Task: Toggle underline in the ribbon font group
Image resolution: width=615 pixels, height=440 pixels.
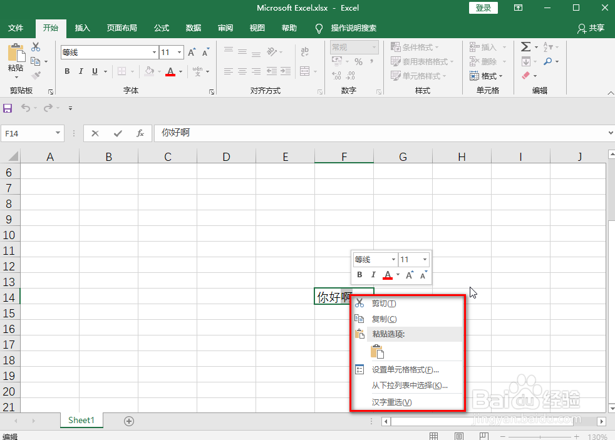Action: 95,71
